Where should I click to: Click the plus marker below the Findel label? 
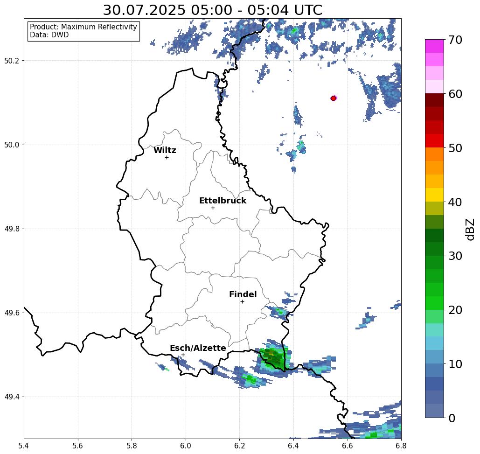242,302
